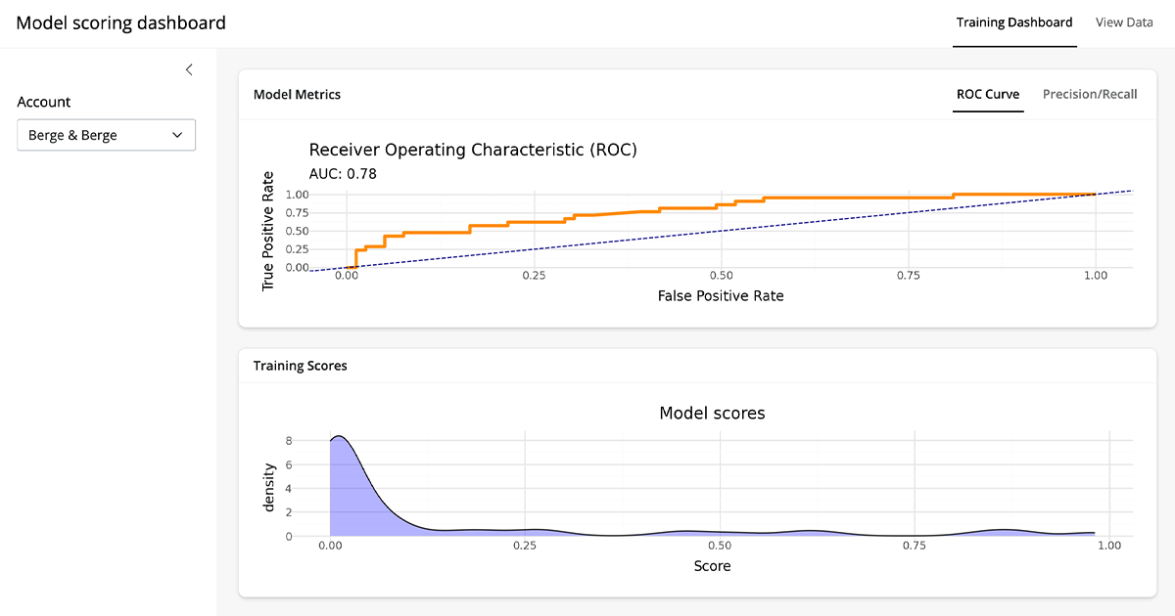Click the dashed blue diagonal reference line
The image size is (1175, 616).
[721, 231]
